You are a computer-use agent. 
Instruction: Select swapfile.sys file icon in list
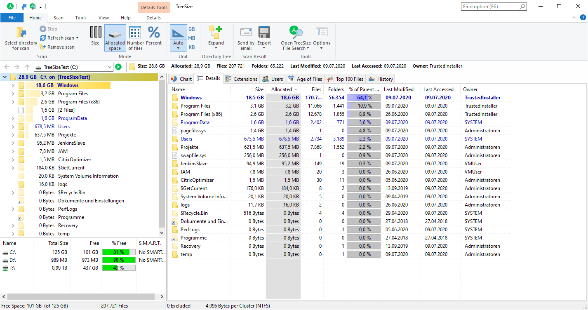pyautogui.click(x=175, y=155)
